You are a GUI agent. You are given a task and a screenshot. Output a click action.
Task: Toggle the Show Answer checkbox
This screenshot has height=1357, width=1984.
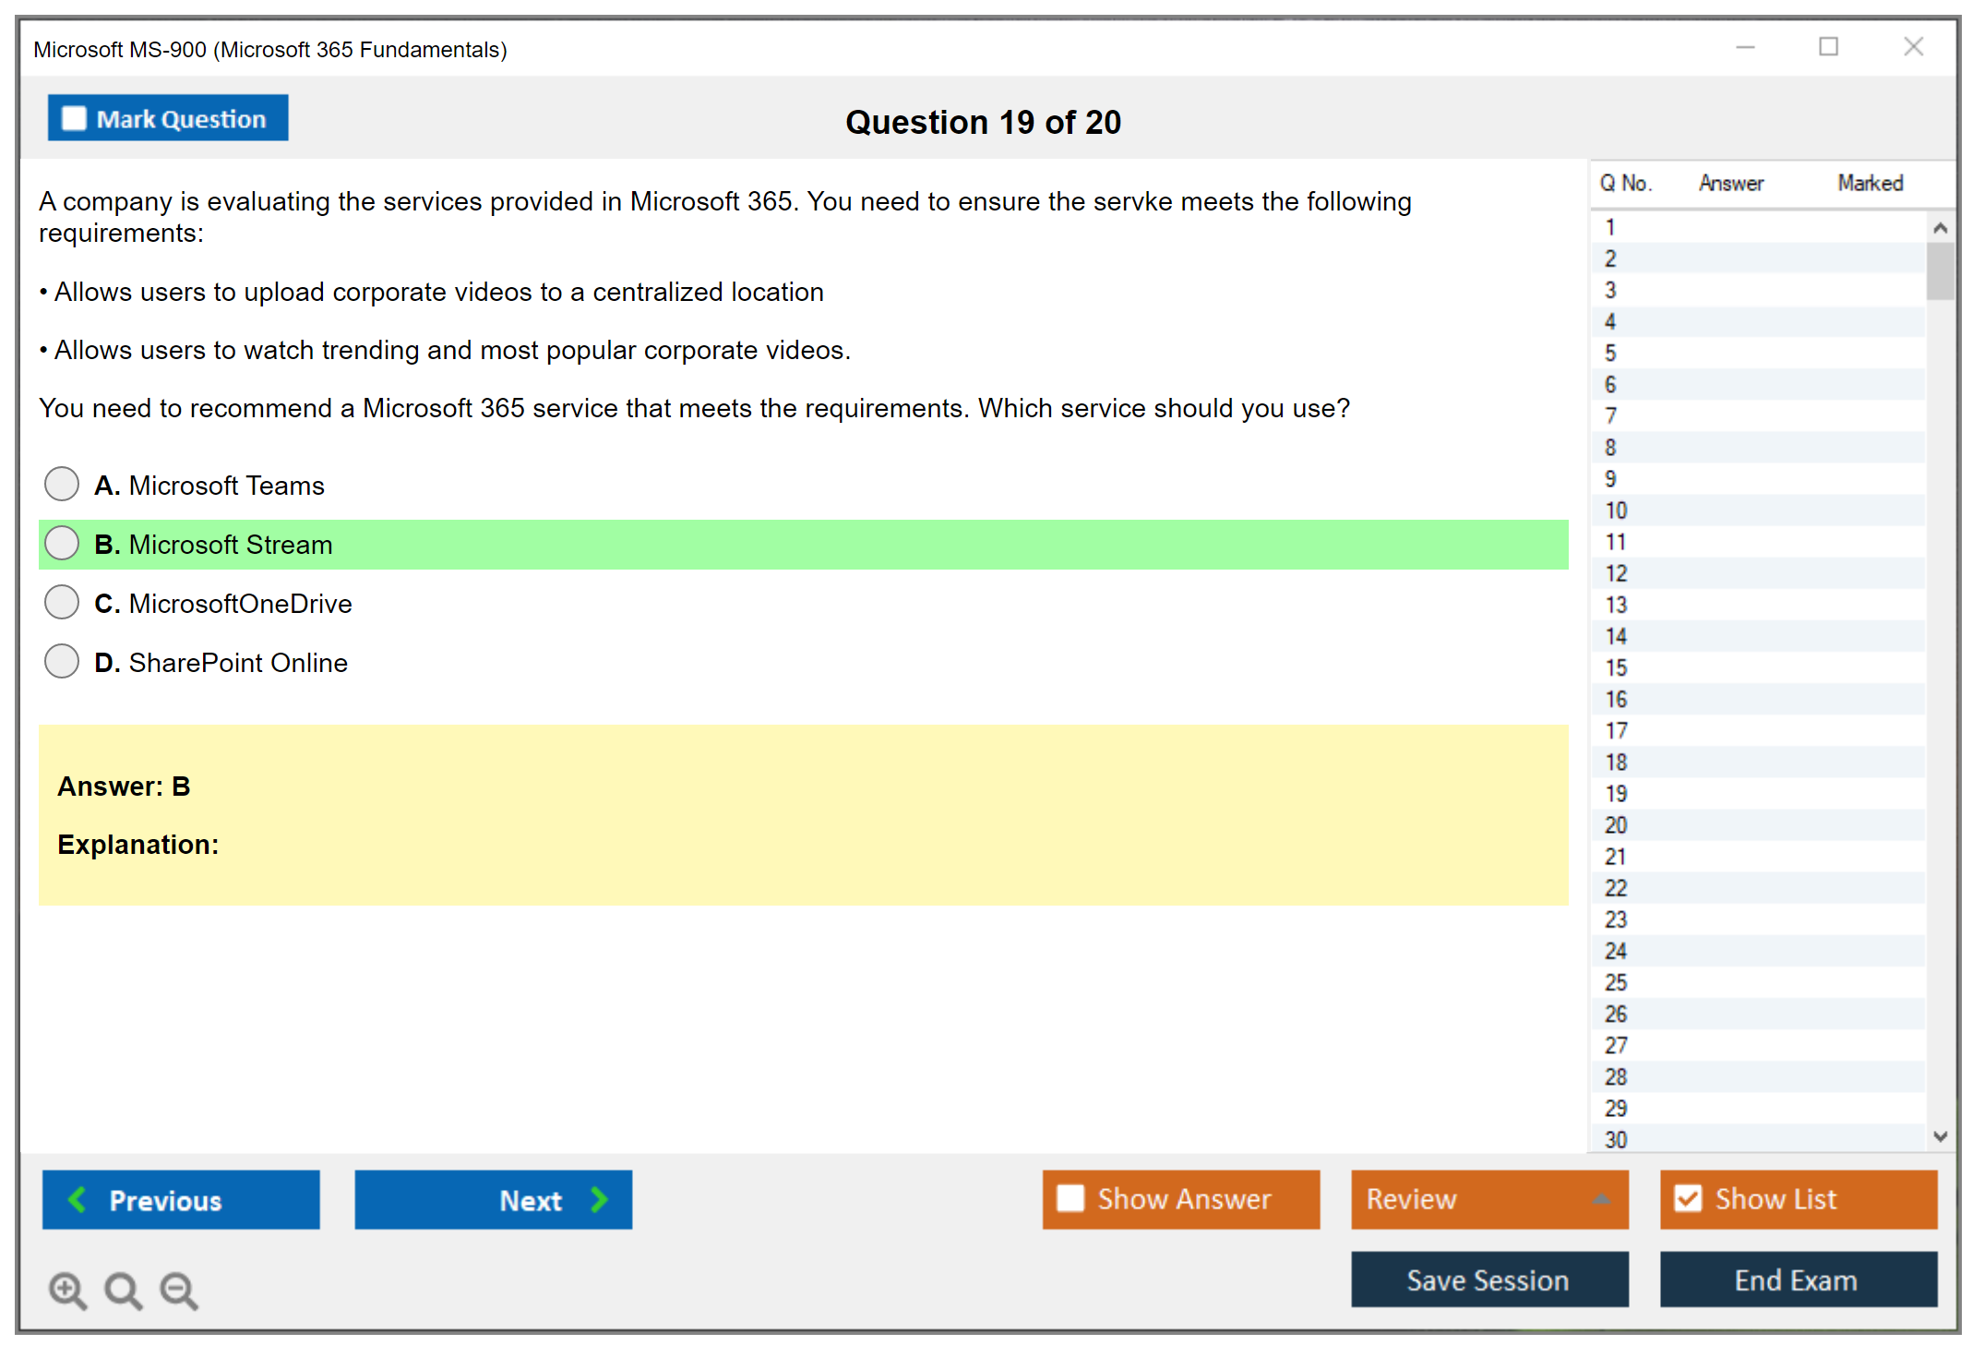(1070, 1198)
